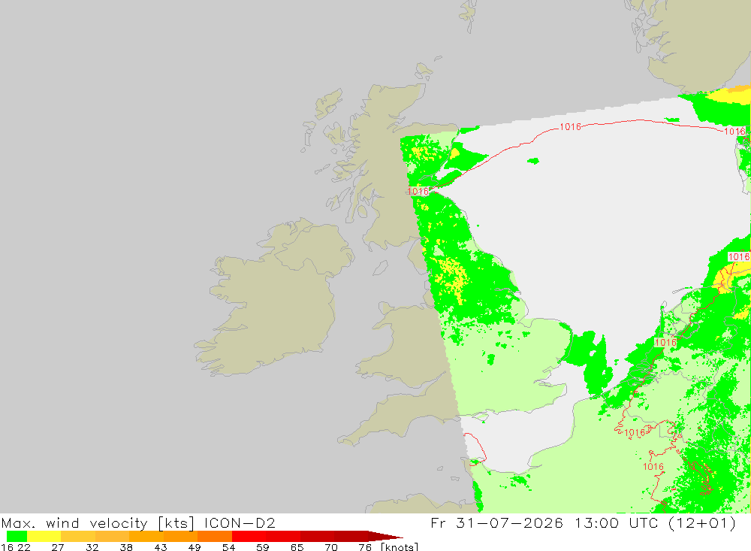Image resolution: width=751 pixels, height=551 pixels.
Task: Select the 32–38 knots legend color
Action: click(x=112, y=536)
